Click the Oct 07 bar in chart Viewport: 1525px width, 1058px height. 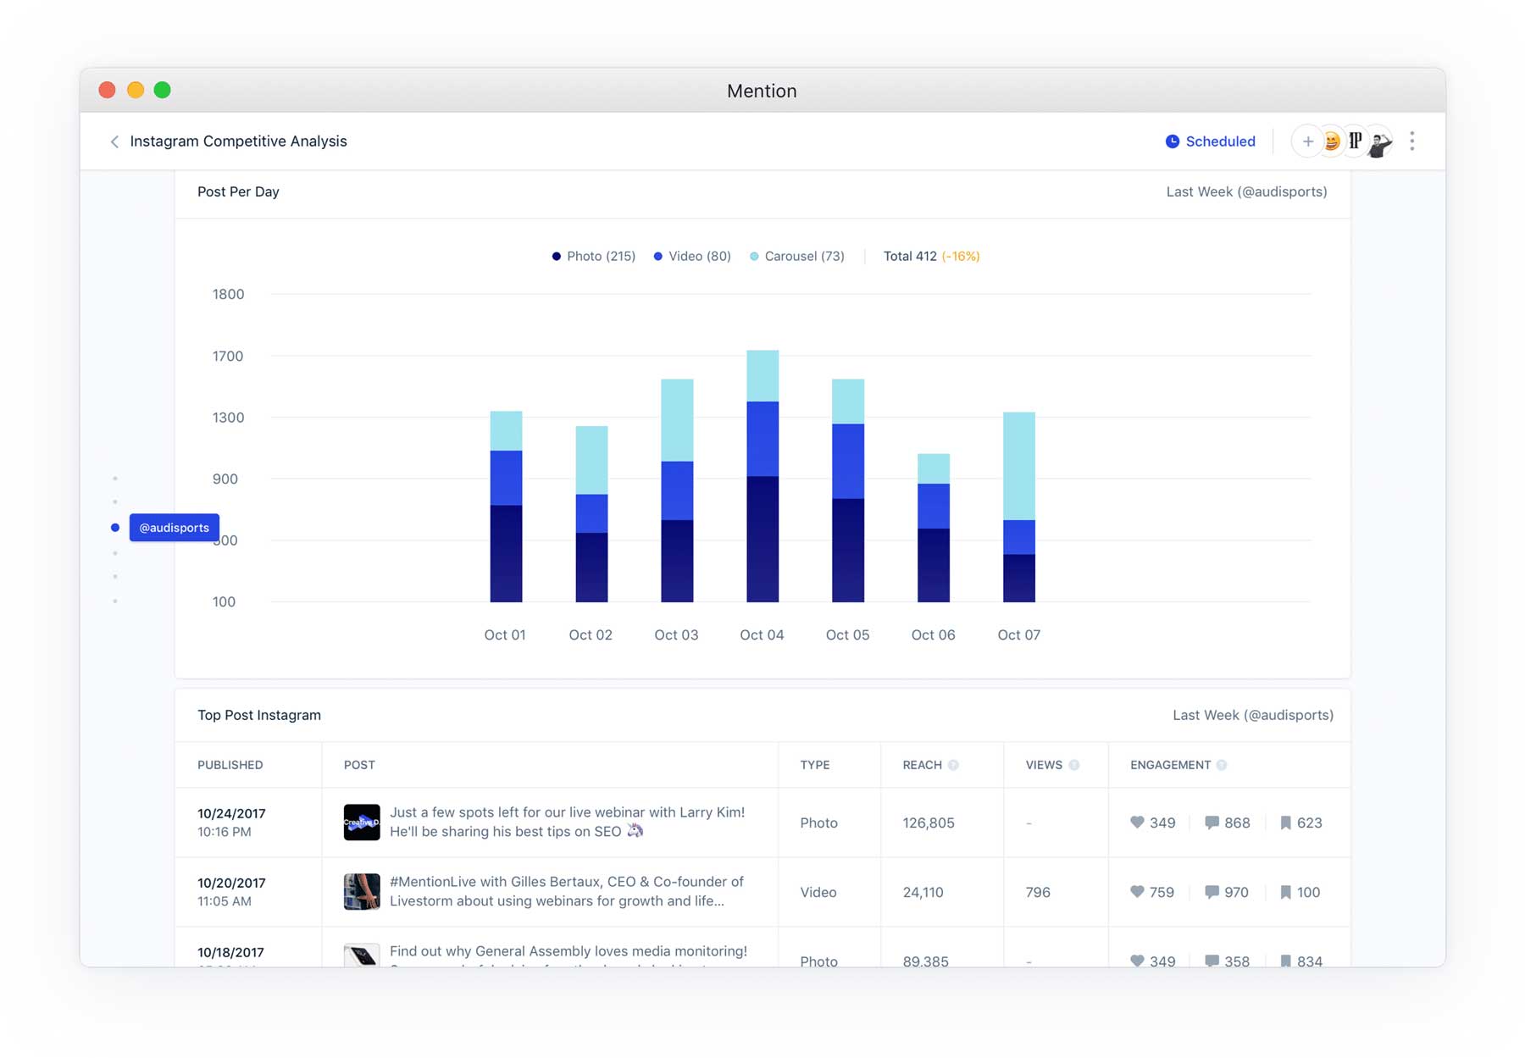click(1019, 507)
